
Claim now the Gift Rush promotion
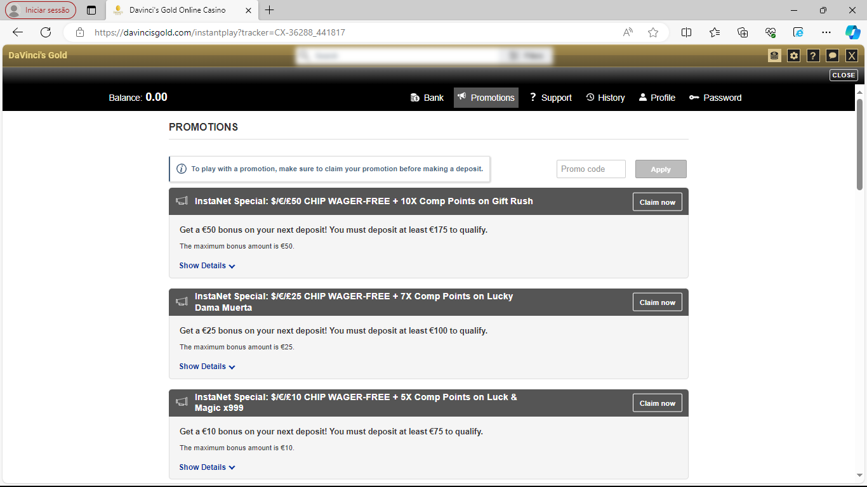657,202
